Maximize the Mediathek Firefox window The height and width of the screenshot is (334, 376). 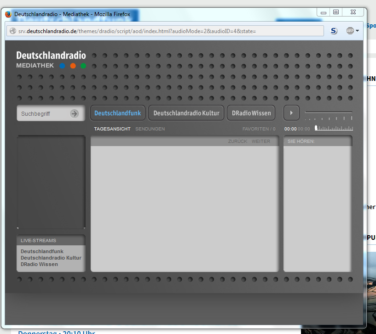(336, 12)
